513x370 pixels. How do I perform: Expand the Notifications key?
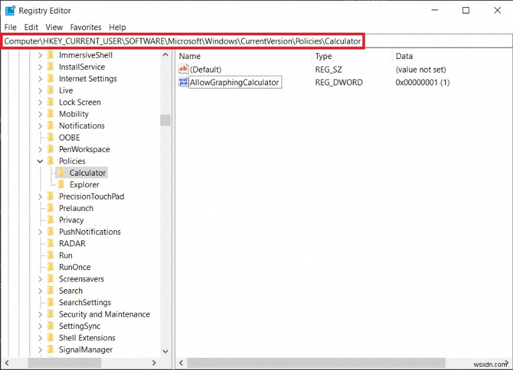coord(40,126)
